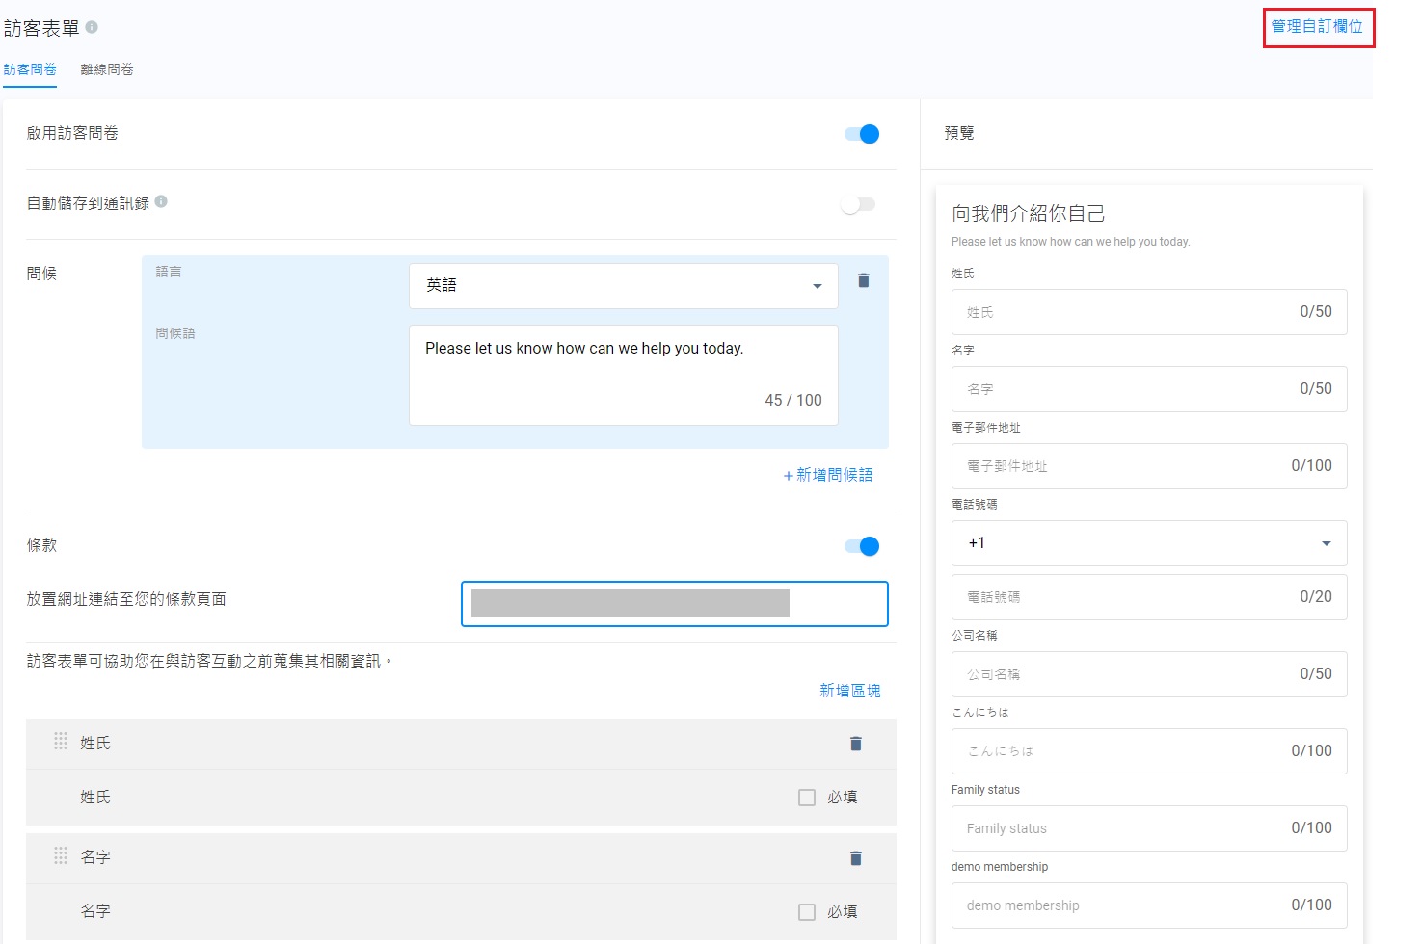The height and width of the screenshot is (944, 1422).
Task: Check 必填 checkbox for 姓氏
Action: pos(807,798)
